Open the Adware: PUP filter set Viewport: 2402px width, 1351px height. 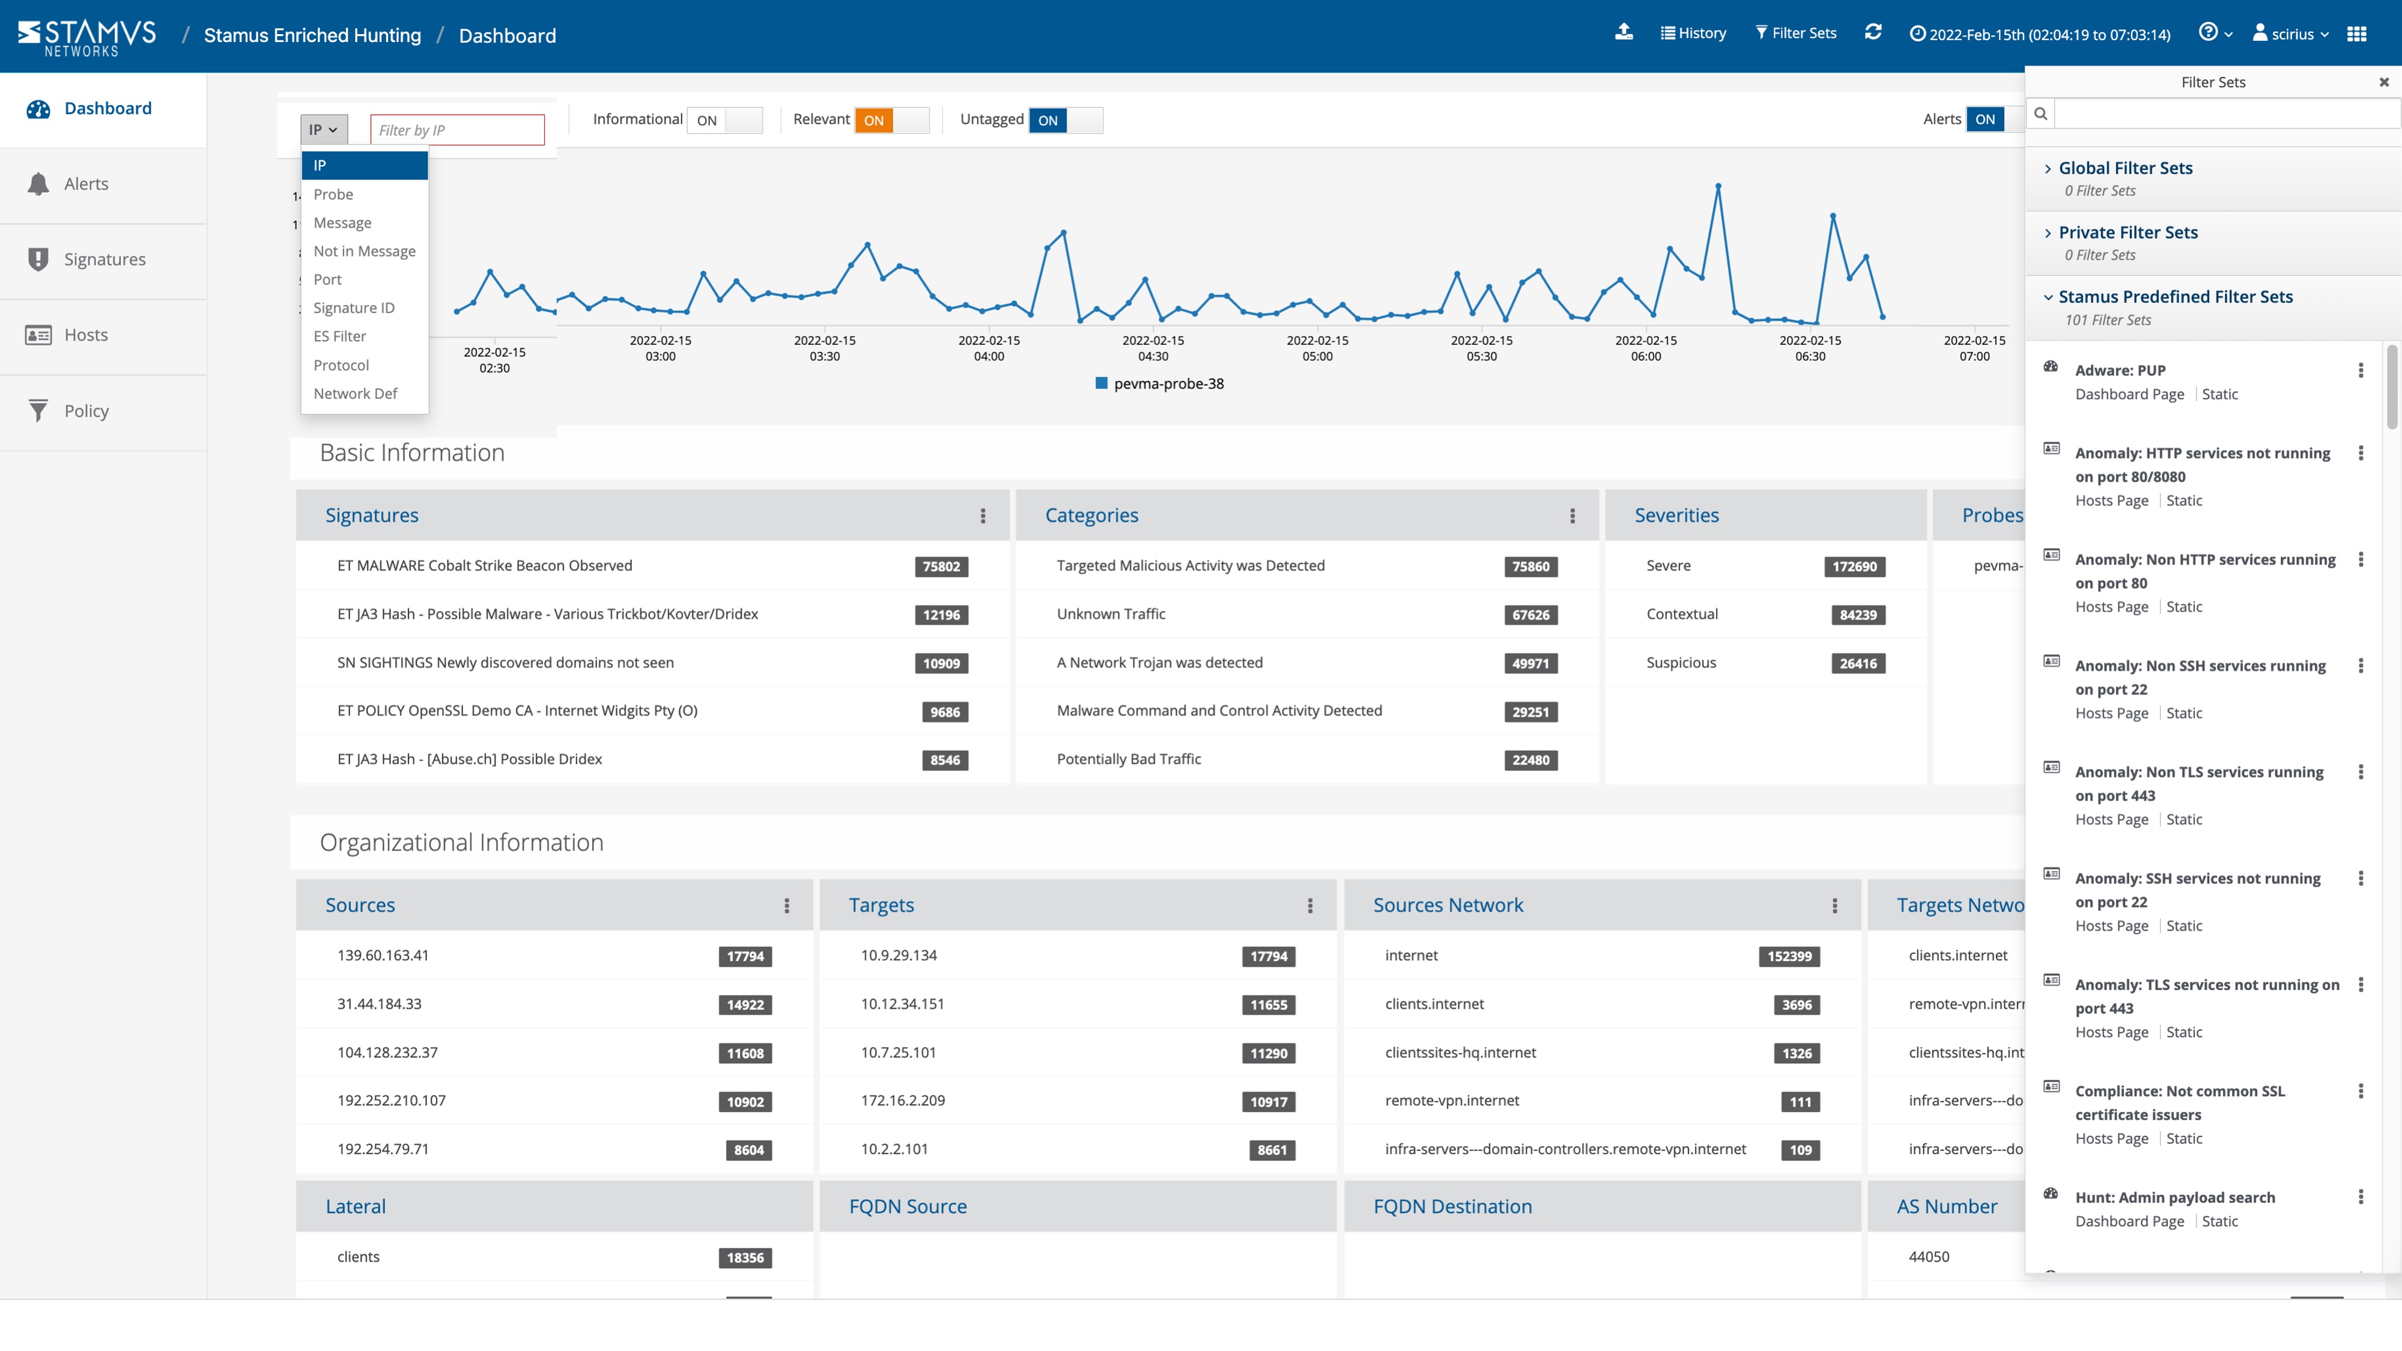[2120, 370]
